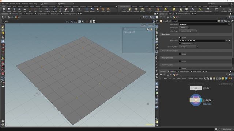Screen dimensions: 234x131
Task: Click the parameter pane search magnifier icon
Action: pyautogui.click(x=226, y=21)
